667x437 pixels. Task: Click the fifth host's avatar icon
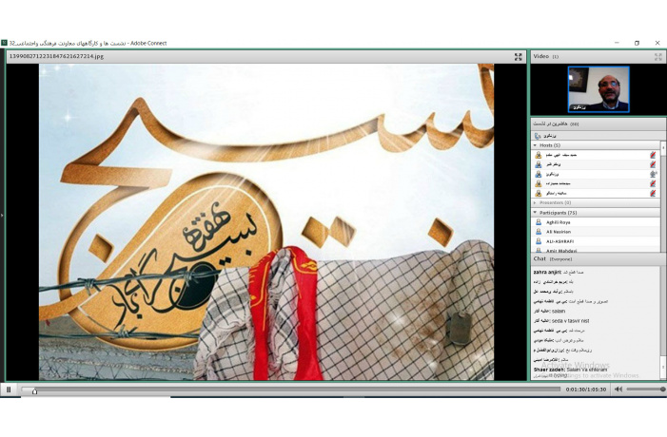click(539, 193)
